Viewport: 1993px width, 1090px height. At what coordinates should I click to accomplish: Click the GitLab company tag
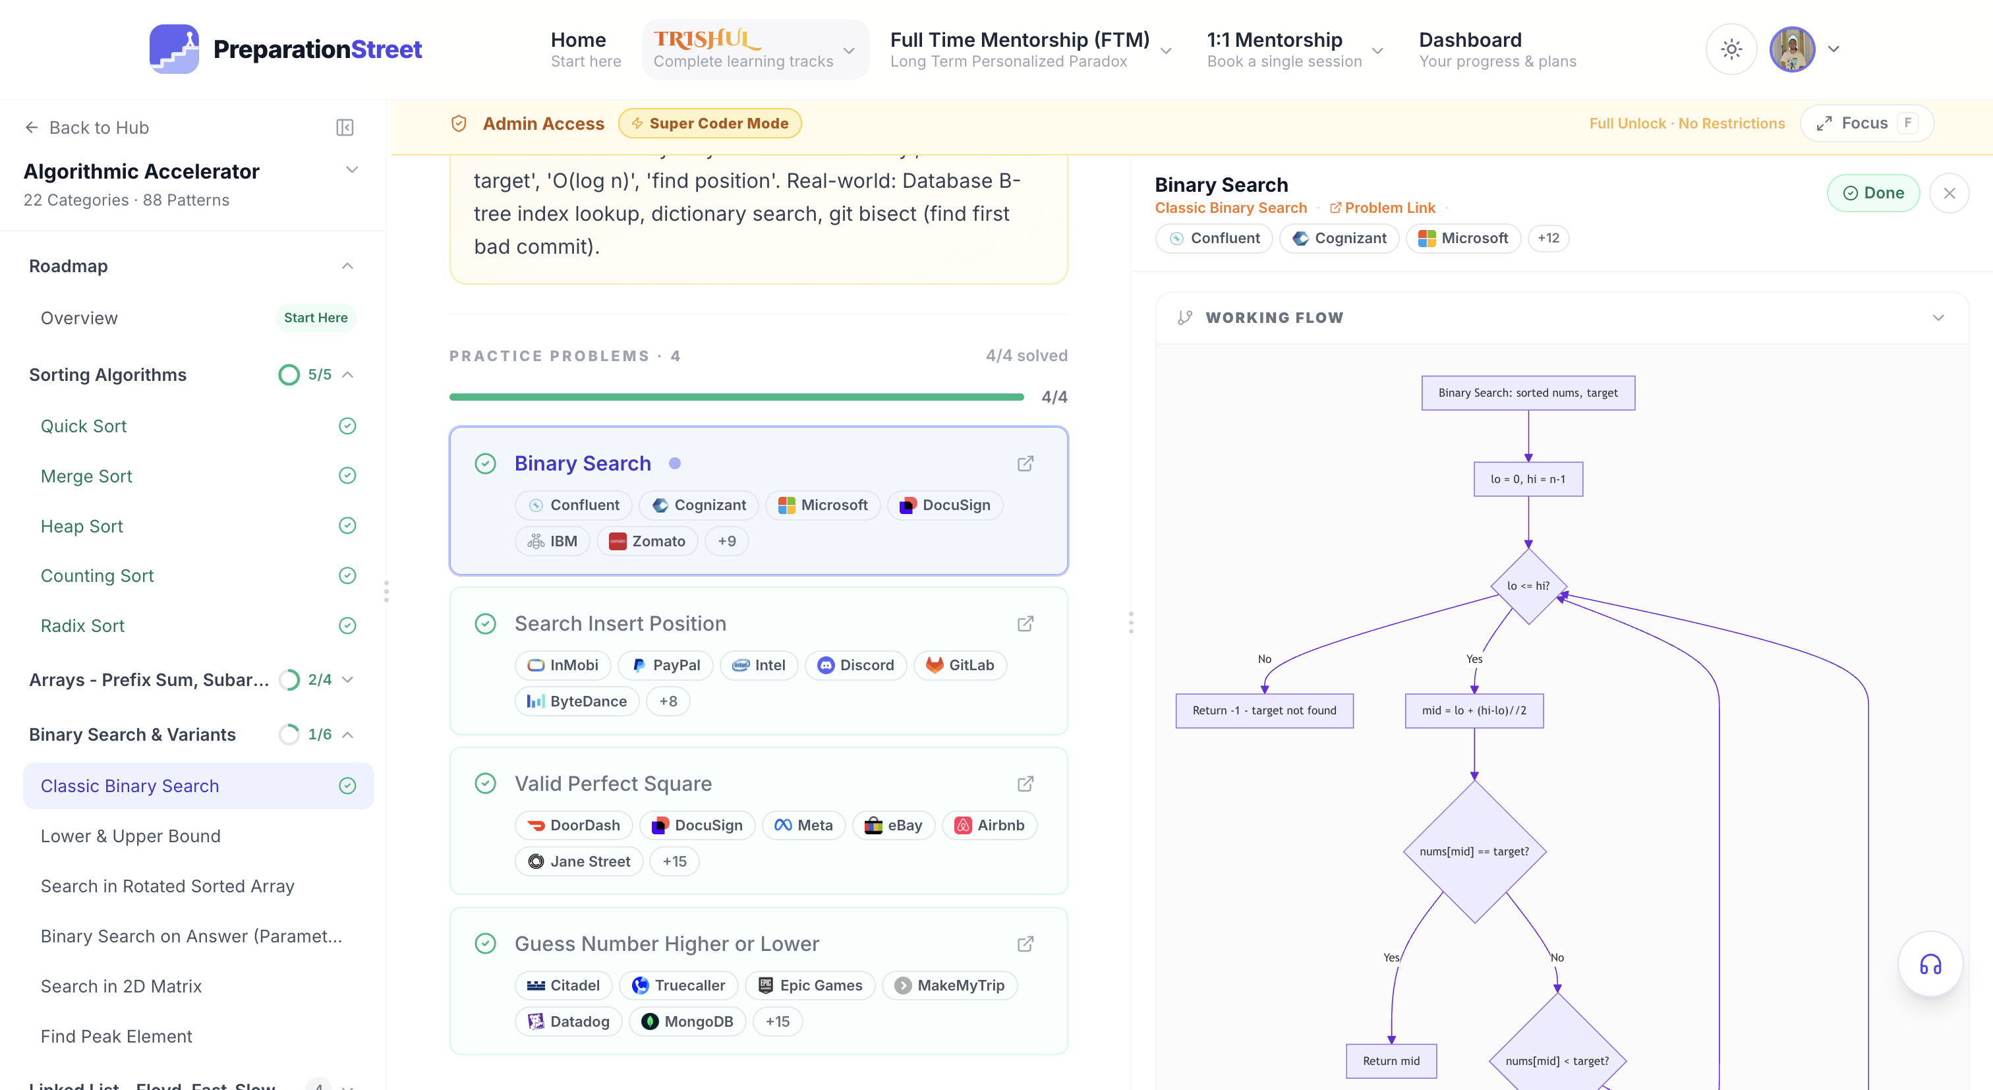[960, 666]
